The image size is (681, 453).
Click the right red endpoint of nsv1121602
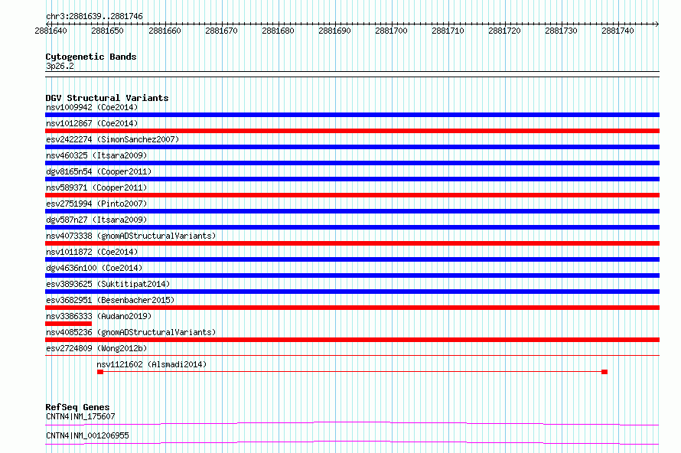604,372
